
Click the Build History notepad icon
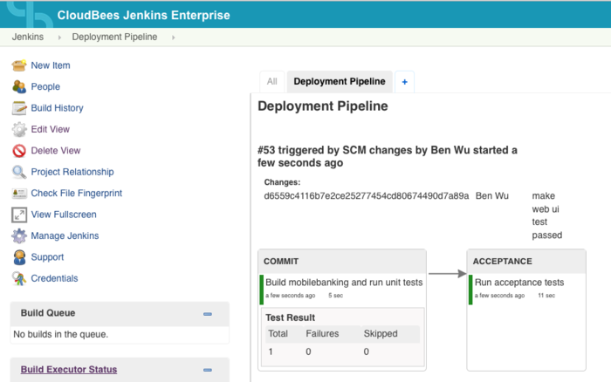[x=18, y=108]
